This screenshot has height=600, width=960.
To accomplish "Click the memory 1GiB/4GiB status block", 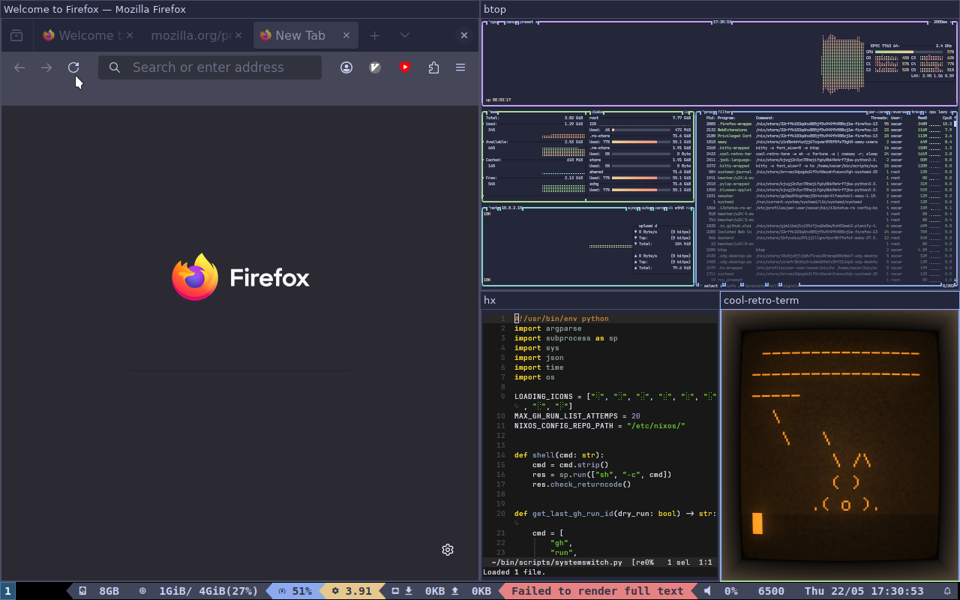I will pyautogui.click(x=199, y=591).
